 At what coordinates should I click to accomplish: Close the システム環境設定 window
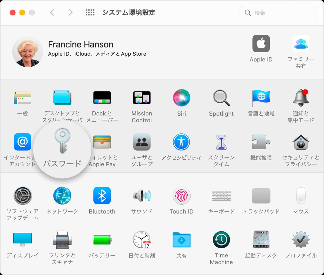[13, 12]
